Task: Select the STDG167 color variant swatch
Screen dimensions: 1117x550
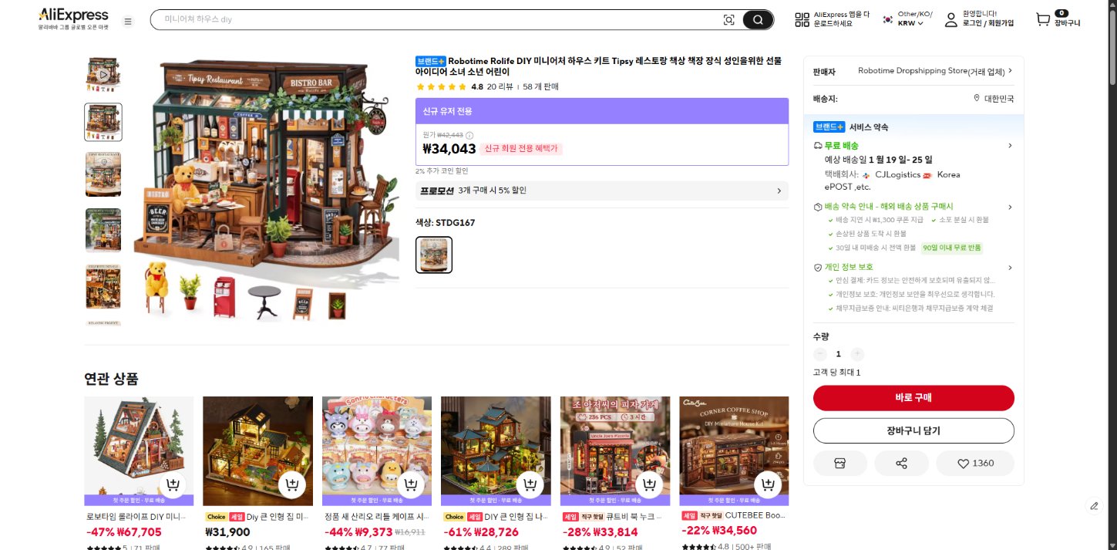Action: [x=434, y=255]
